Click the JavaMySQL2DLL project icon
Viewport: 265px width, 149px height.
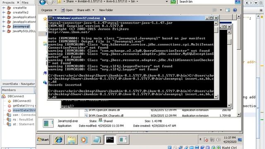point(9,31)
